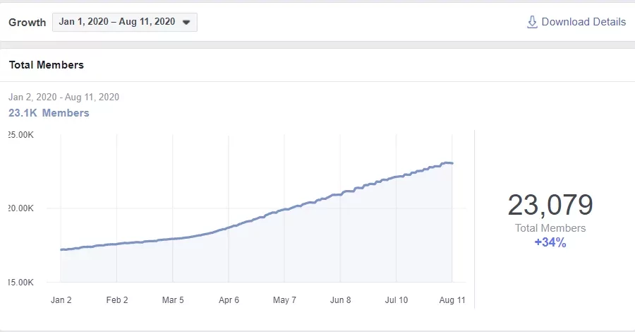Screen dimensions: 635x332
Task: Click the 23.1K Members label
Action: point(49,113)
